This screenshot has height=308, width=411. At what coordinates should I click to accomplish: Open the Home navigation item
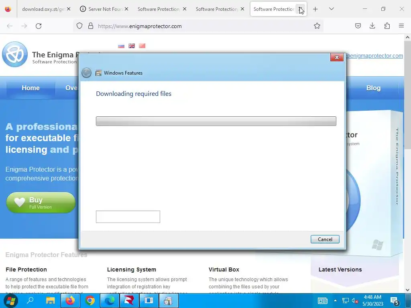coord(31,88)
